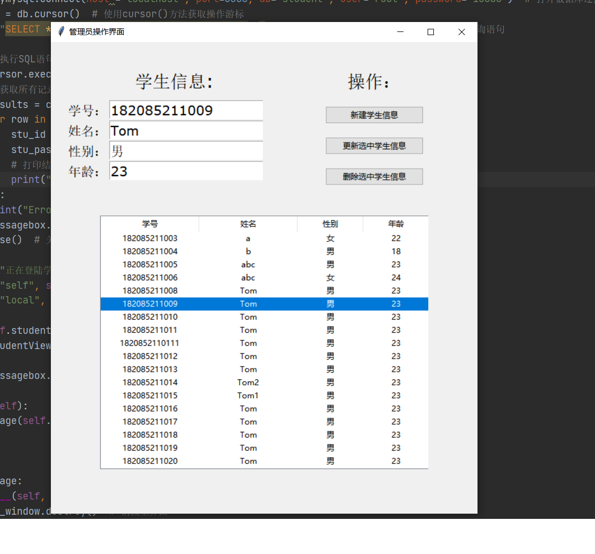Click 新建学生信息 button
The height and width of the screenshot is (554, 595).
[x=374, y=115]
